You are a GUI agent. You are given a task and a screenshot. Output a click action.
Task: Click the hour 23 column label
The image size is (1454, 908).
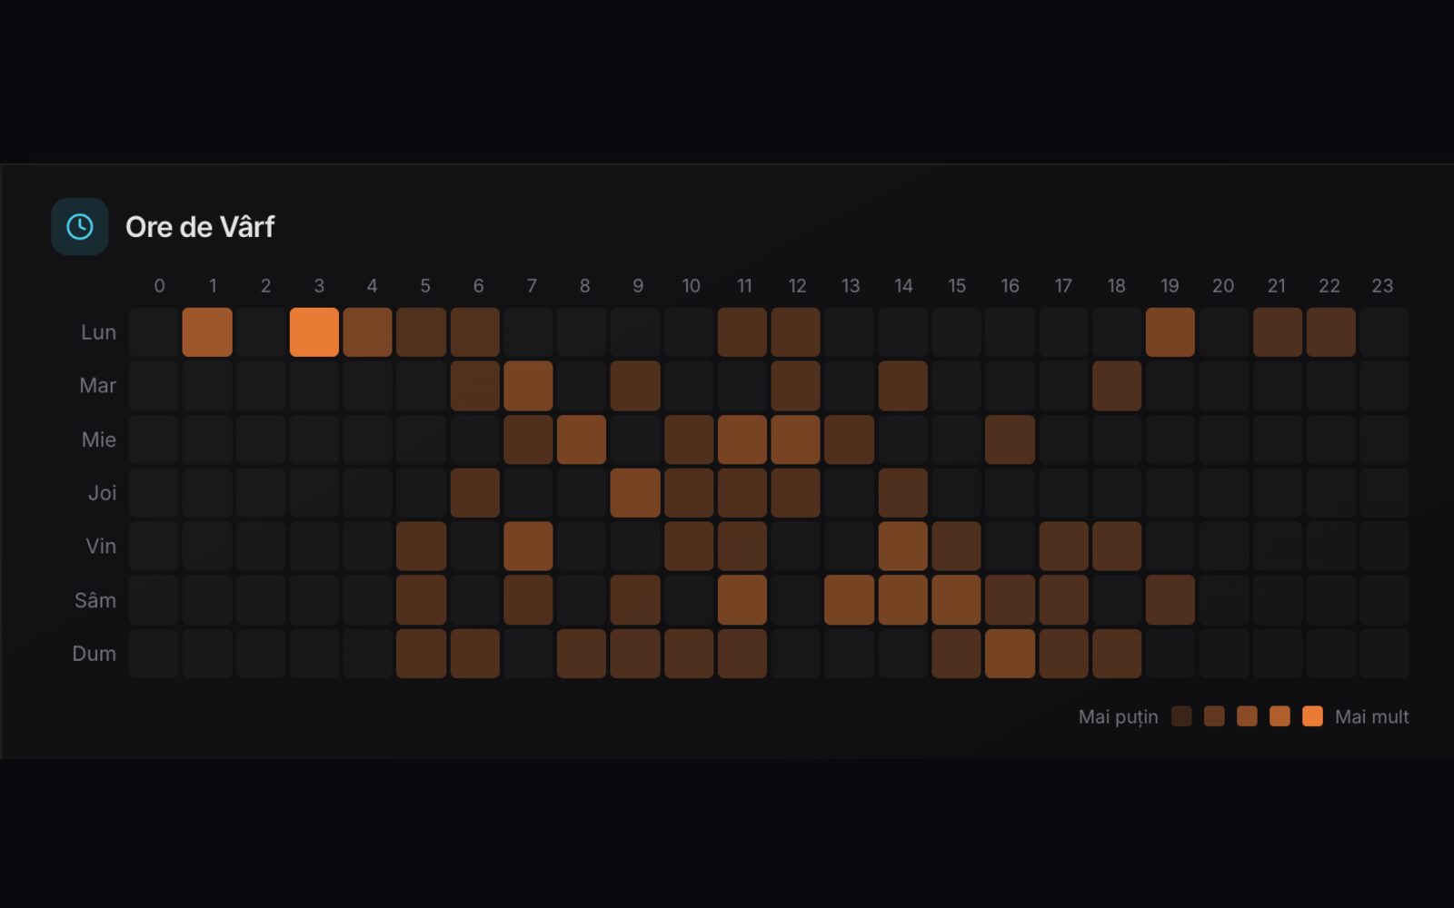[1382, 286]
